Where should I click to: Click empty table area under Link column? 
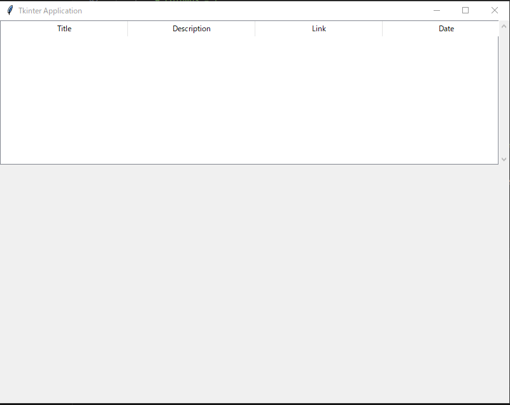click(x=319, y=96)
